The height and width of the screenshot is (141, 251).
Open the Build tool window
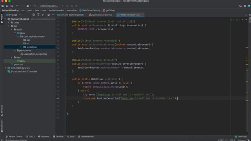click(x=71, y=137)
